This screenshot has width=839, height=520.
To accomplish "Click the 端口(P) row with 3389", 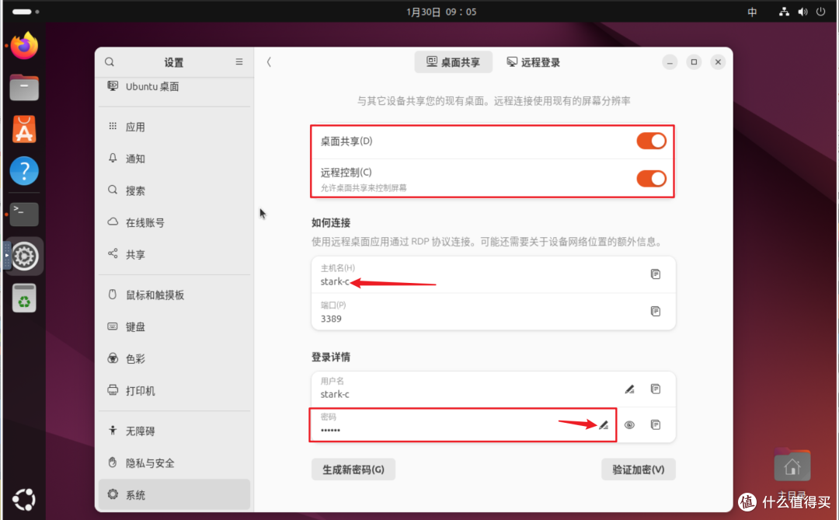I will coord(493,312).
